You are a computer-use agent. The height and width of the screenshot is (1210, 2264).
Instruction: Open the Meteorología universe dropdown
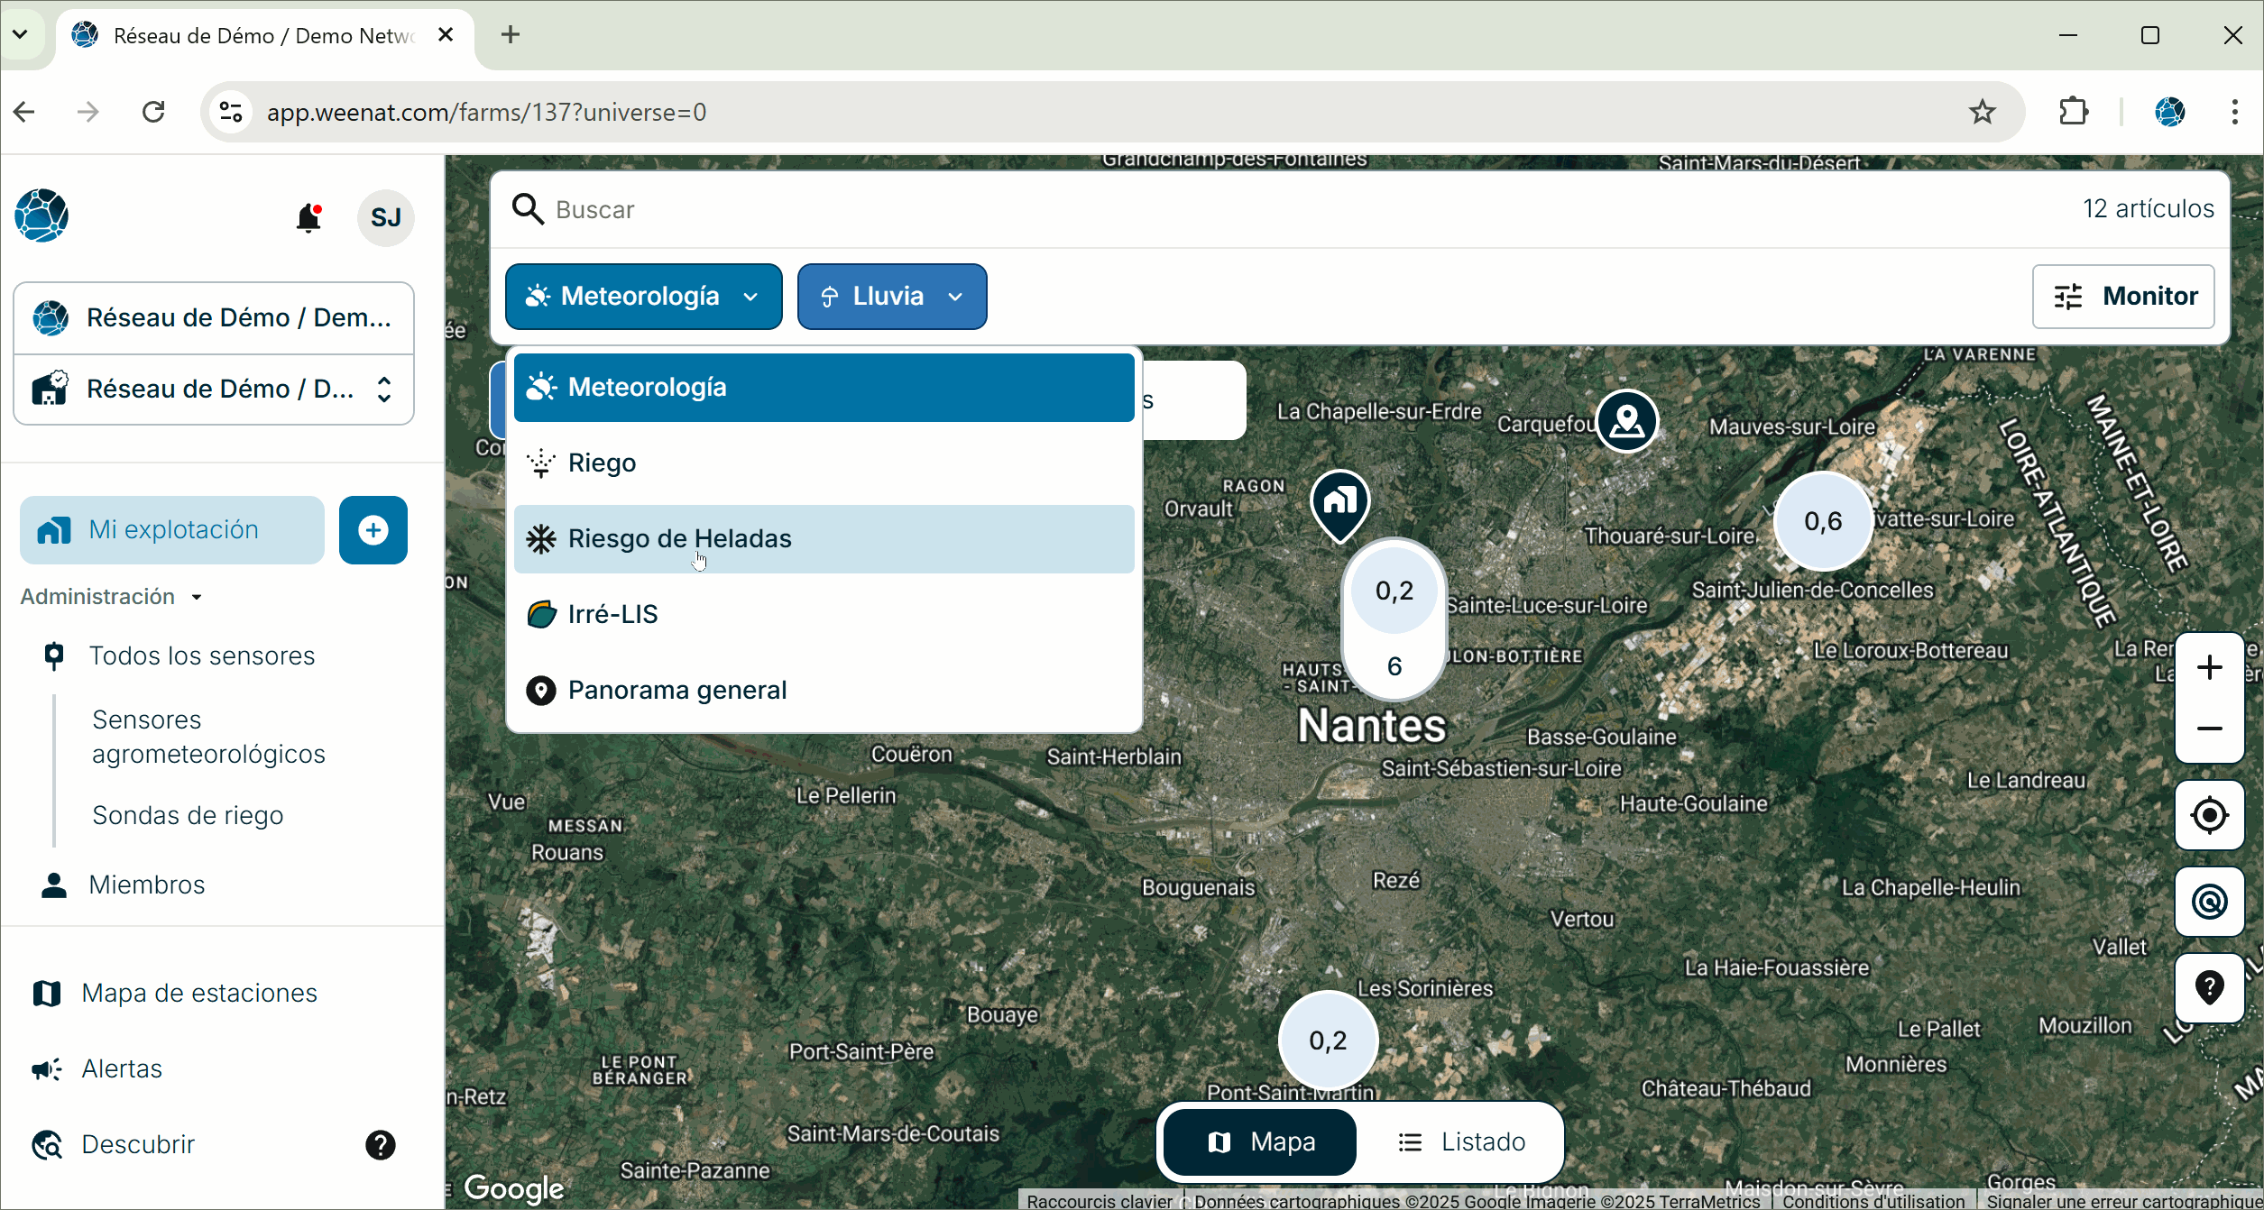643,297
